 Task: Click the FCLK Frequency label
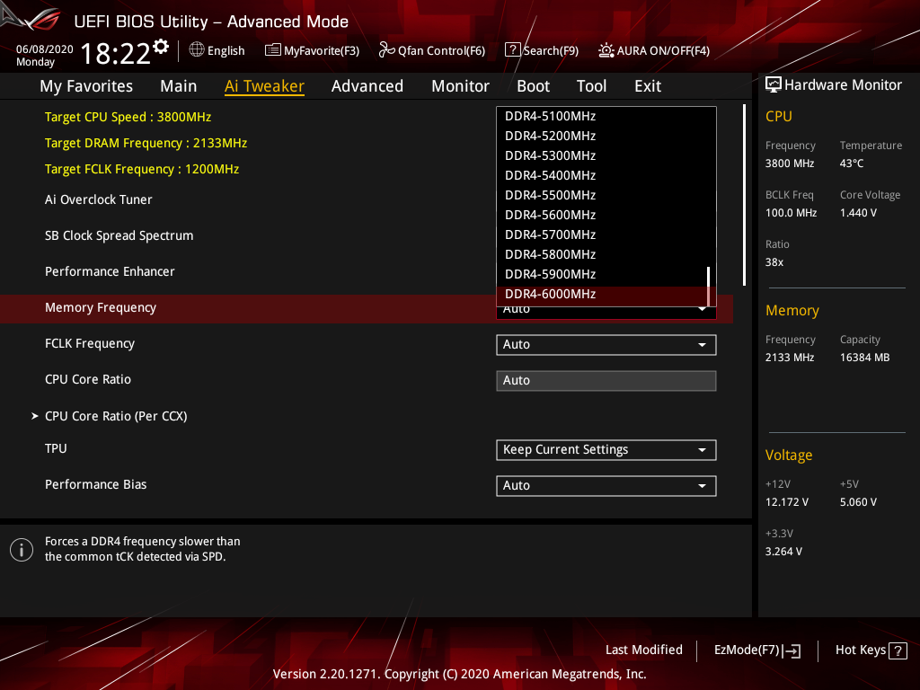tap(90, 344)
